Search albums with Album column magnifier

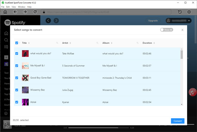pos(138,43)
